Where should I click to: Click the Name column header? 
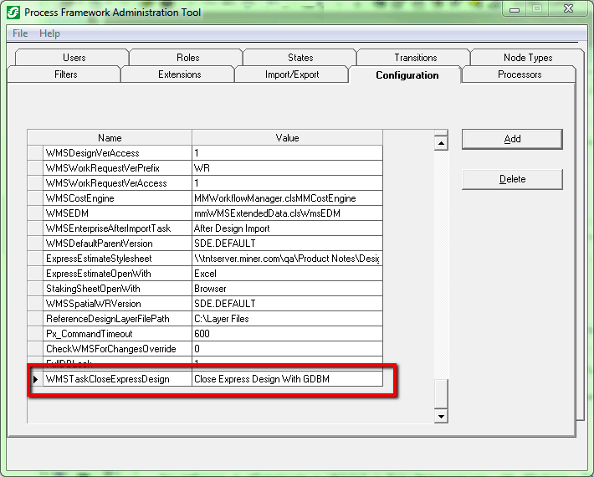pyautogui.click(x=110, y=138)
